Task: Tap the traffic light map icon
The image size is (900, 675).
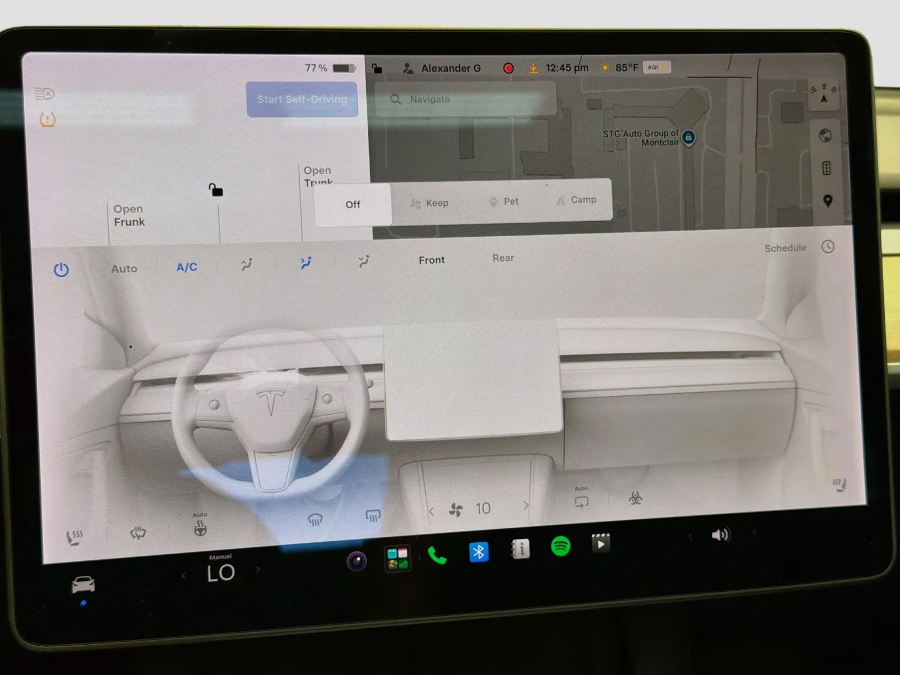Action: (826, 168)
